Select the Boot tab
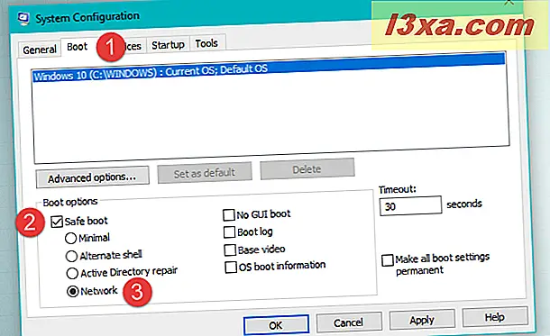 coord(78,47)
